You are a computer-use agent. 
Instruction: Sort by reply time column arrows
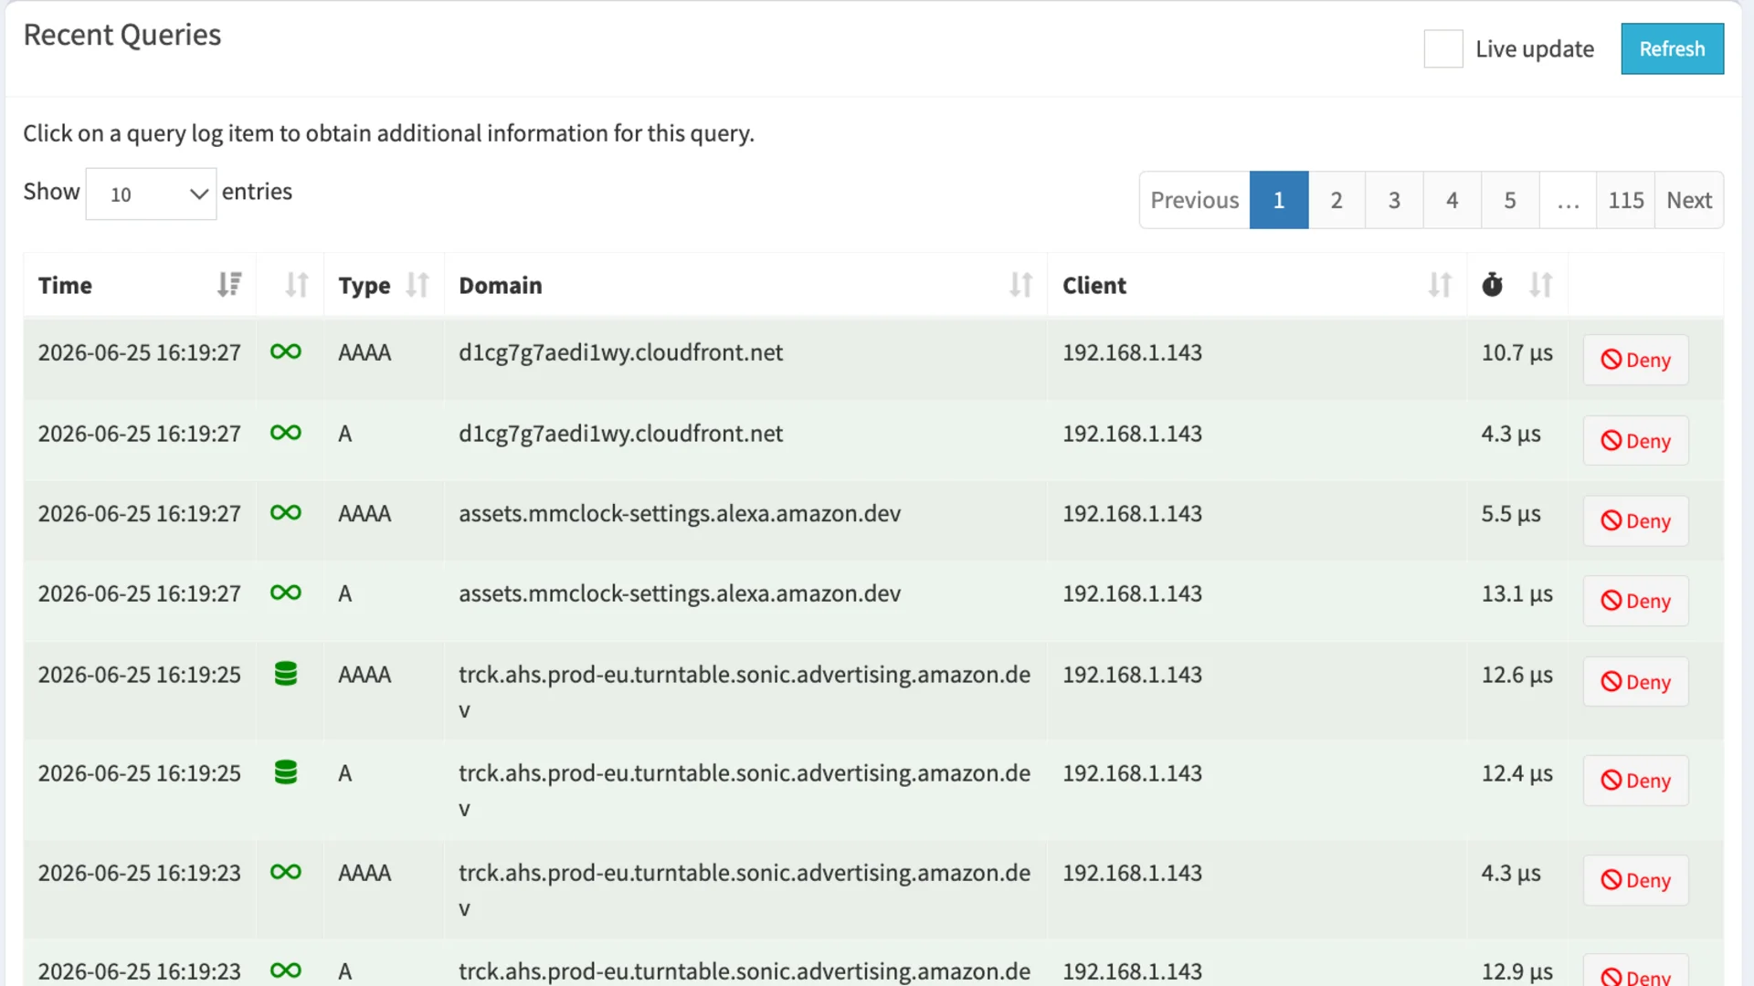1541,285
